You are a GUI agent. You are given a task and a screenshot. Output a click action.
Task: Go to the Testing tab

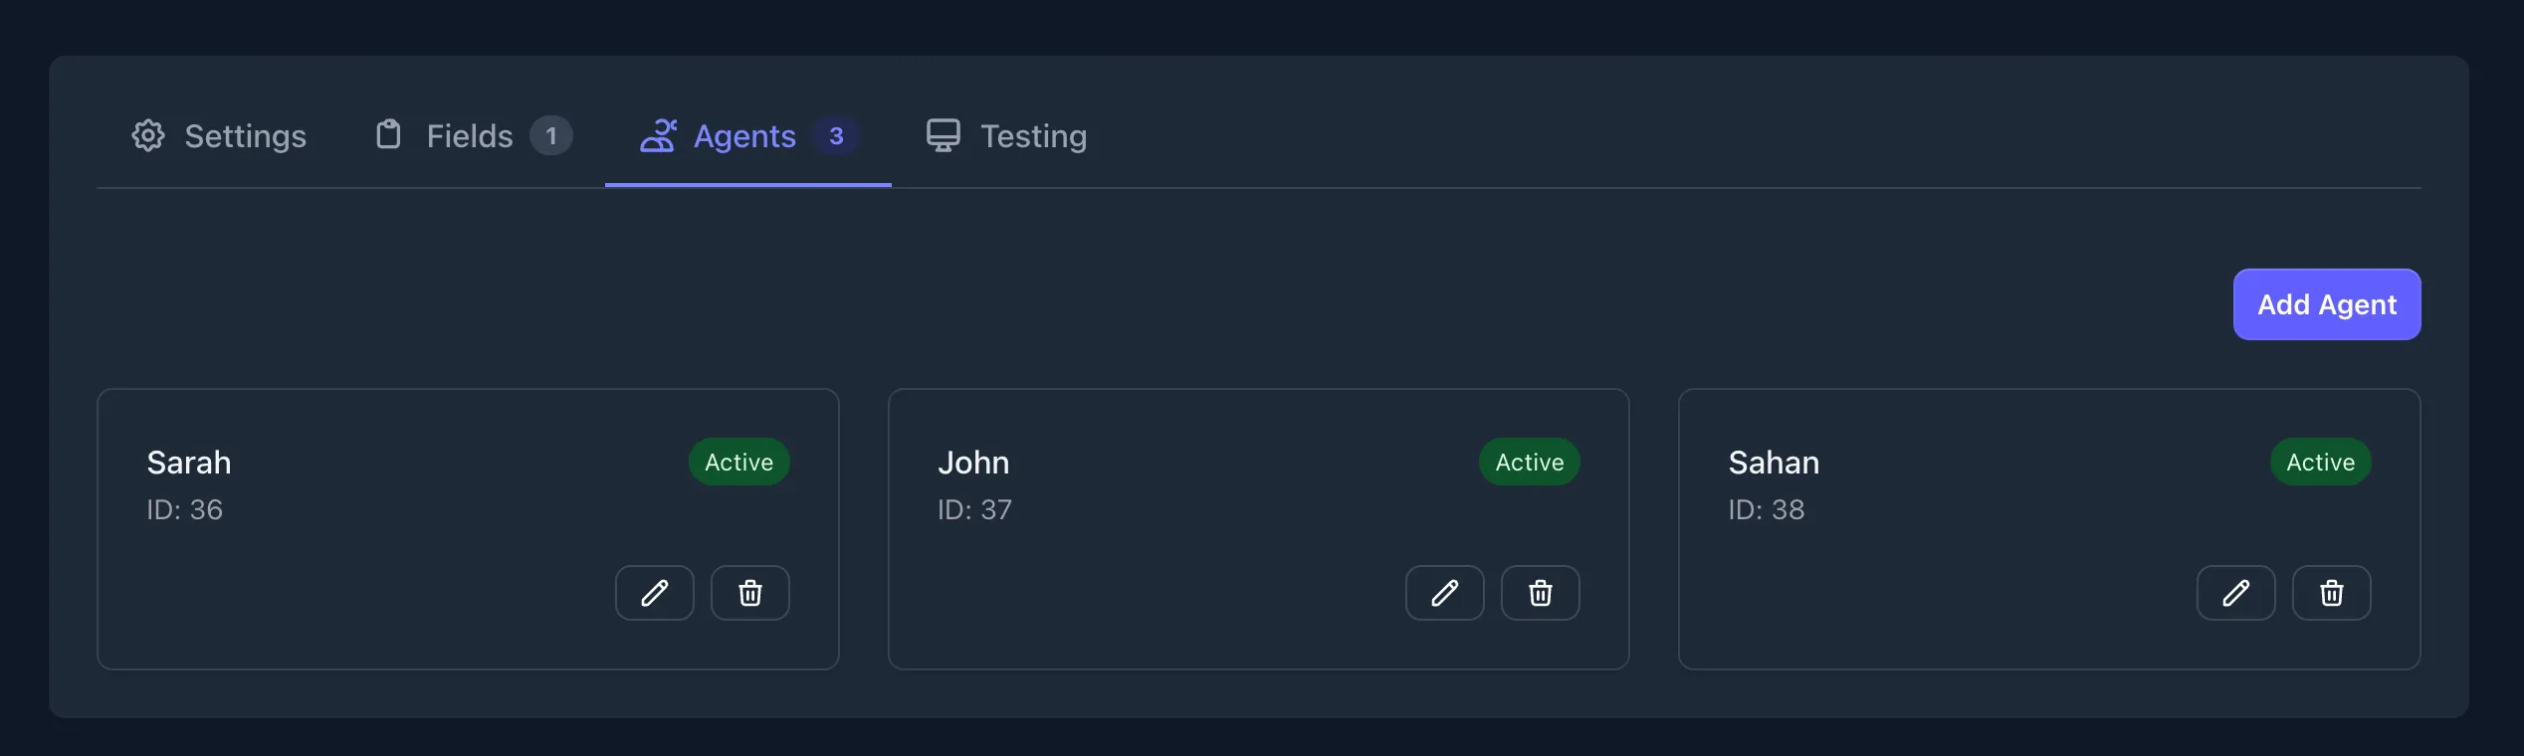coord(1033,136)
